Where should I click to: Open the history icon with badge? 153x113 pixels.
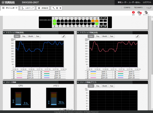139,12
